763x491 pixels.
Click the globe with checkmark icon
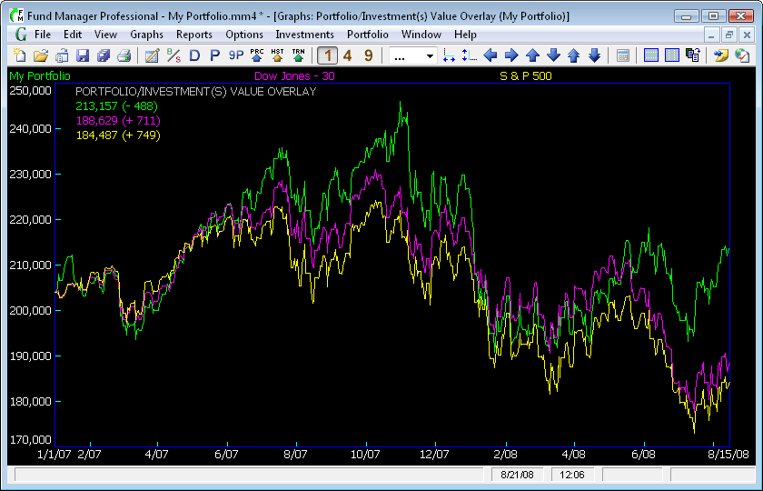[x=741, y=55]
